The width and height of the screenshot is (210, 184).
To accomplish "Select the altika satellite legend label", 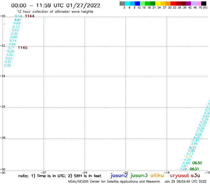I will [x=157, y=176].
